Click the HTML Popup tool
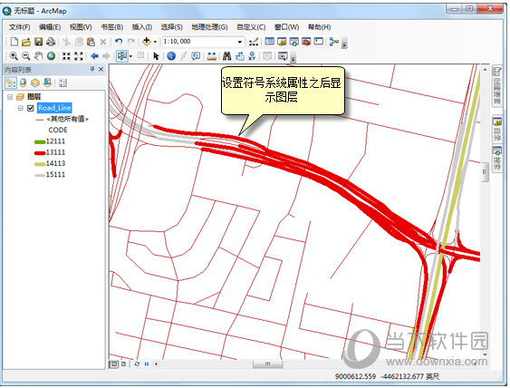Viewport: 510px width, 388px height. coord(196,56)
